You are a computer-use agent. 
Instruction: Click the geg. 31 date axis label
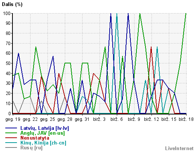click(x=82, y=119)
